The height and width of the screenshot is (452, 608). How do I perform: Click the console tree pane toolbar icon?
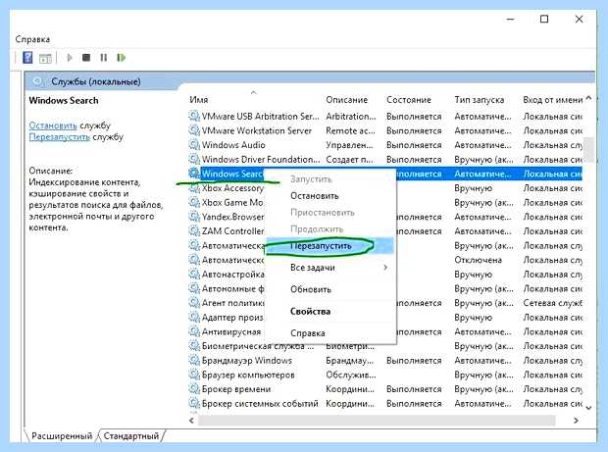click(45, 58)
